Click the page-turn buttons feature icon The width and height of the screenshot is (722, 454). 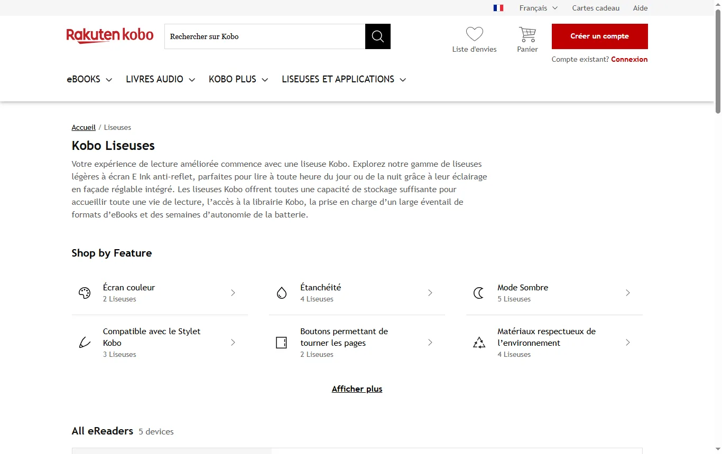[282, 343]
